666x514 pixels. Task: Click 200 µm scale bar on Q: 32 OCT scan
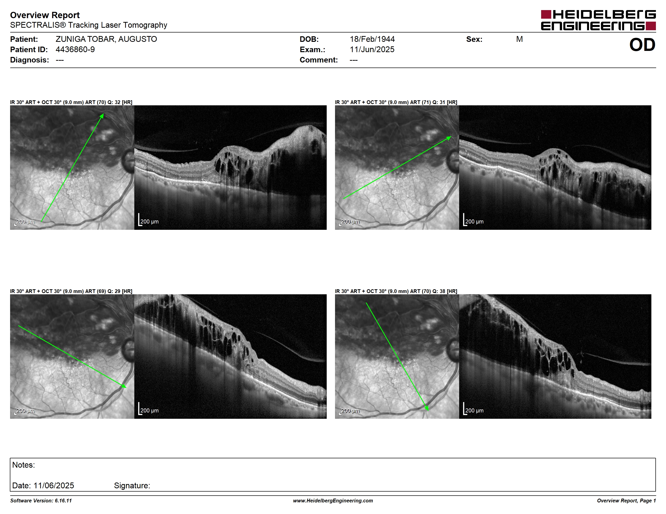coord(149,220)
